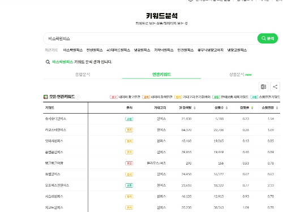The height and width of the screenshot is (212, 283).
Task: Sort by the 경쟁률 column green arrows
Action: click(x=252, y=108)
